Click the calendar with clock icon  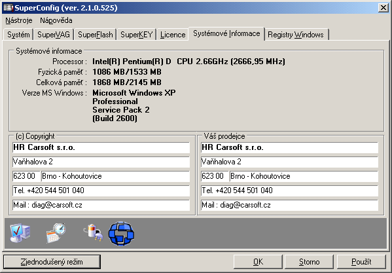pos(56,233)
